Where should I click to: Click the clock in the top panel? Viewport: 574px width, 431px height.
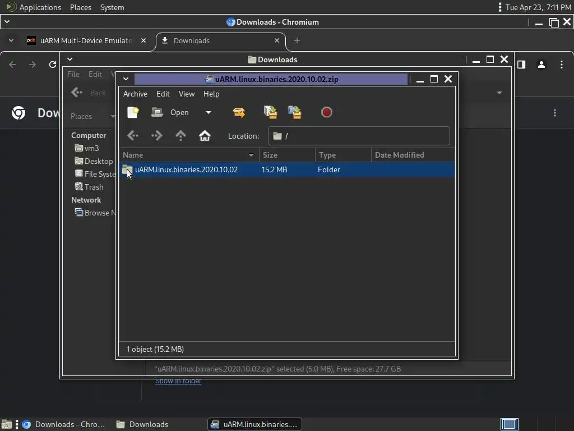(538, 7)
